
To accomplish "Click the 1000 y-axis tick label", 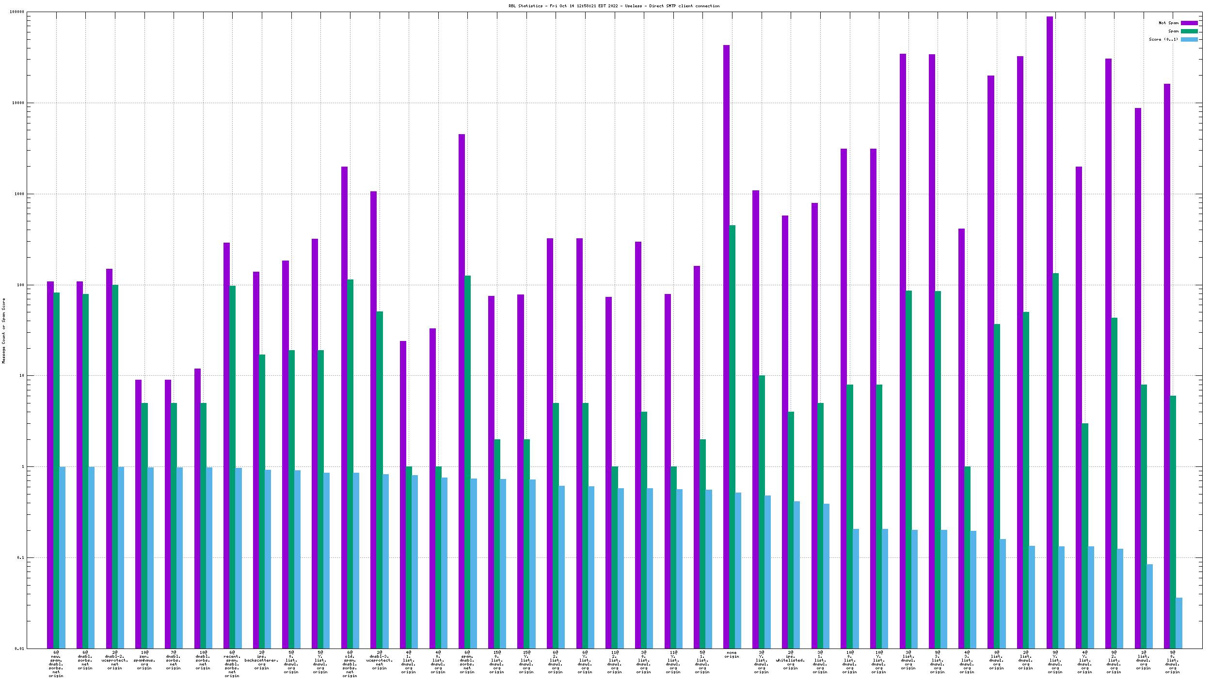I will [x=18, y=194].
